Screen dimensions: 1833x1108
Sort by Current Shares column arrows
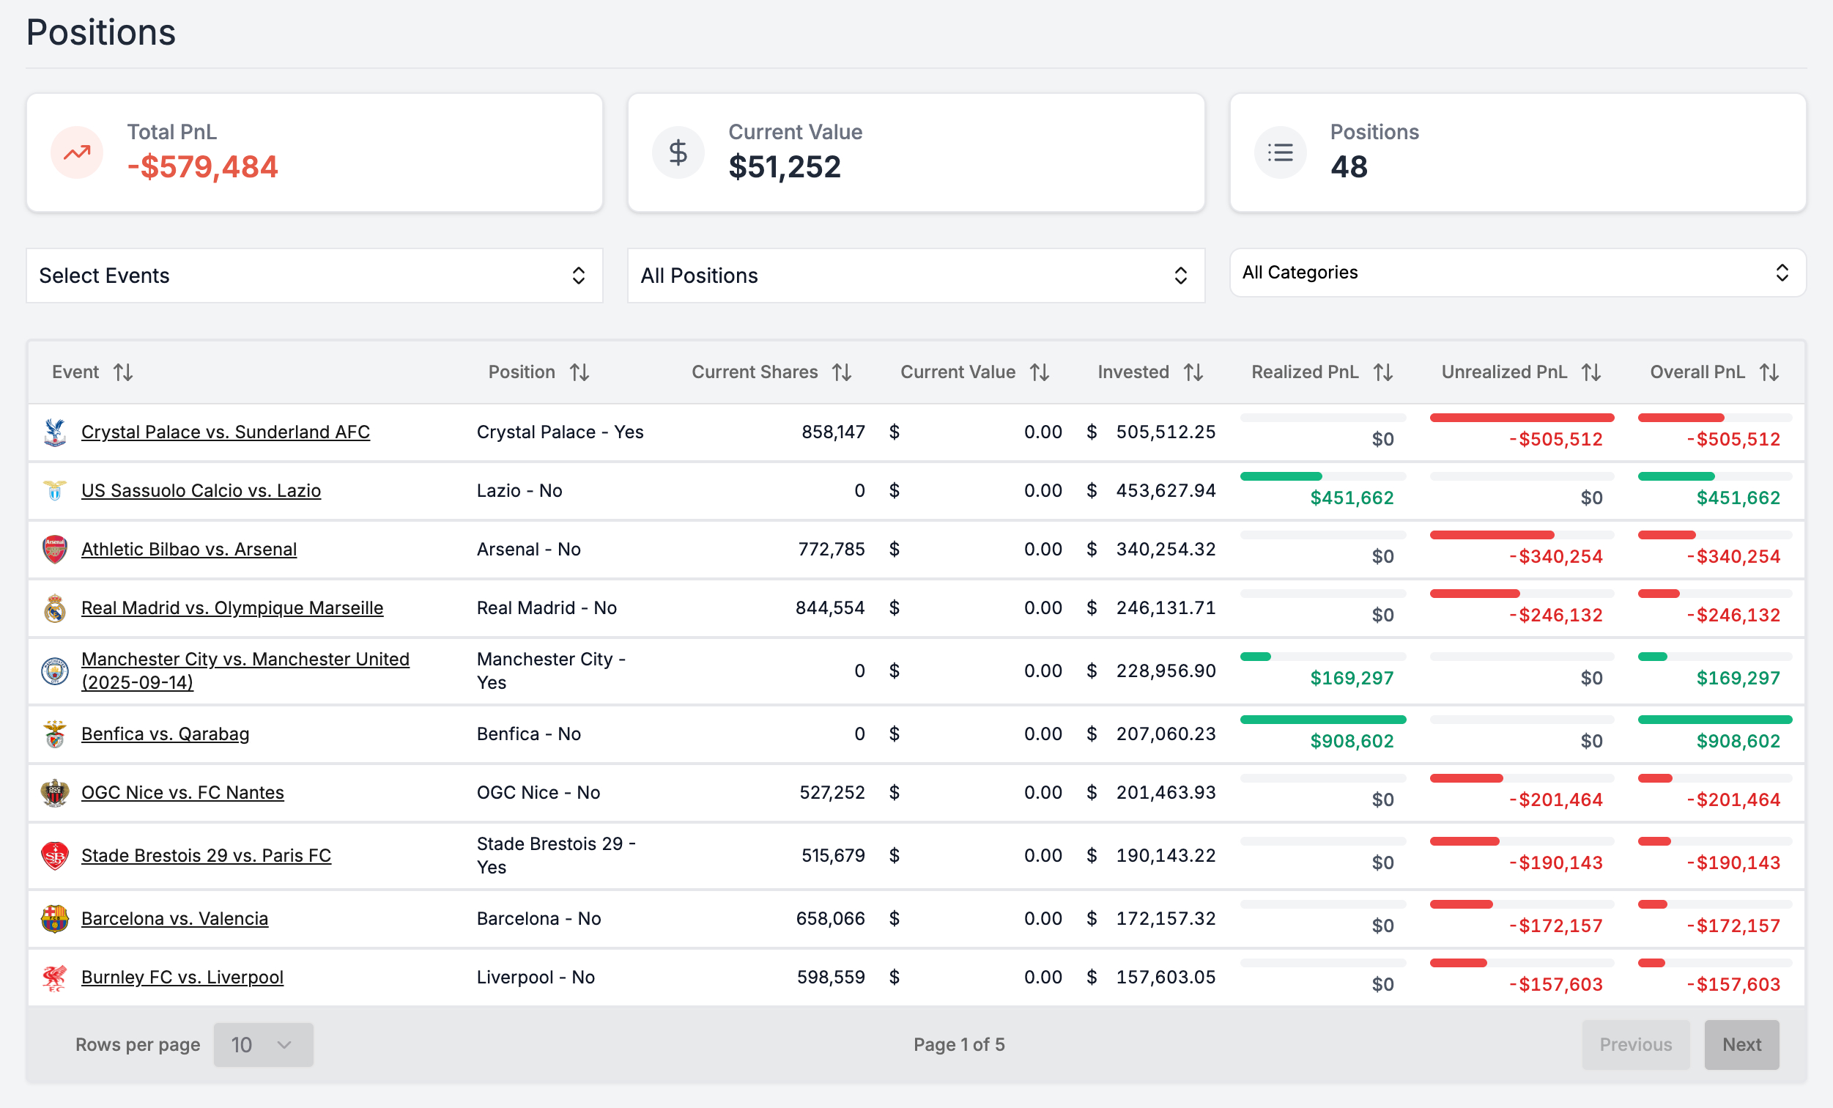(x=841, y=372)
